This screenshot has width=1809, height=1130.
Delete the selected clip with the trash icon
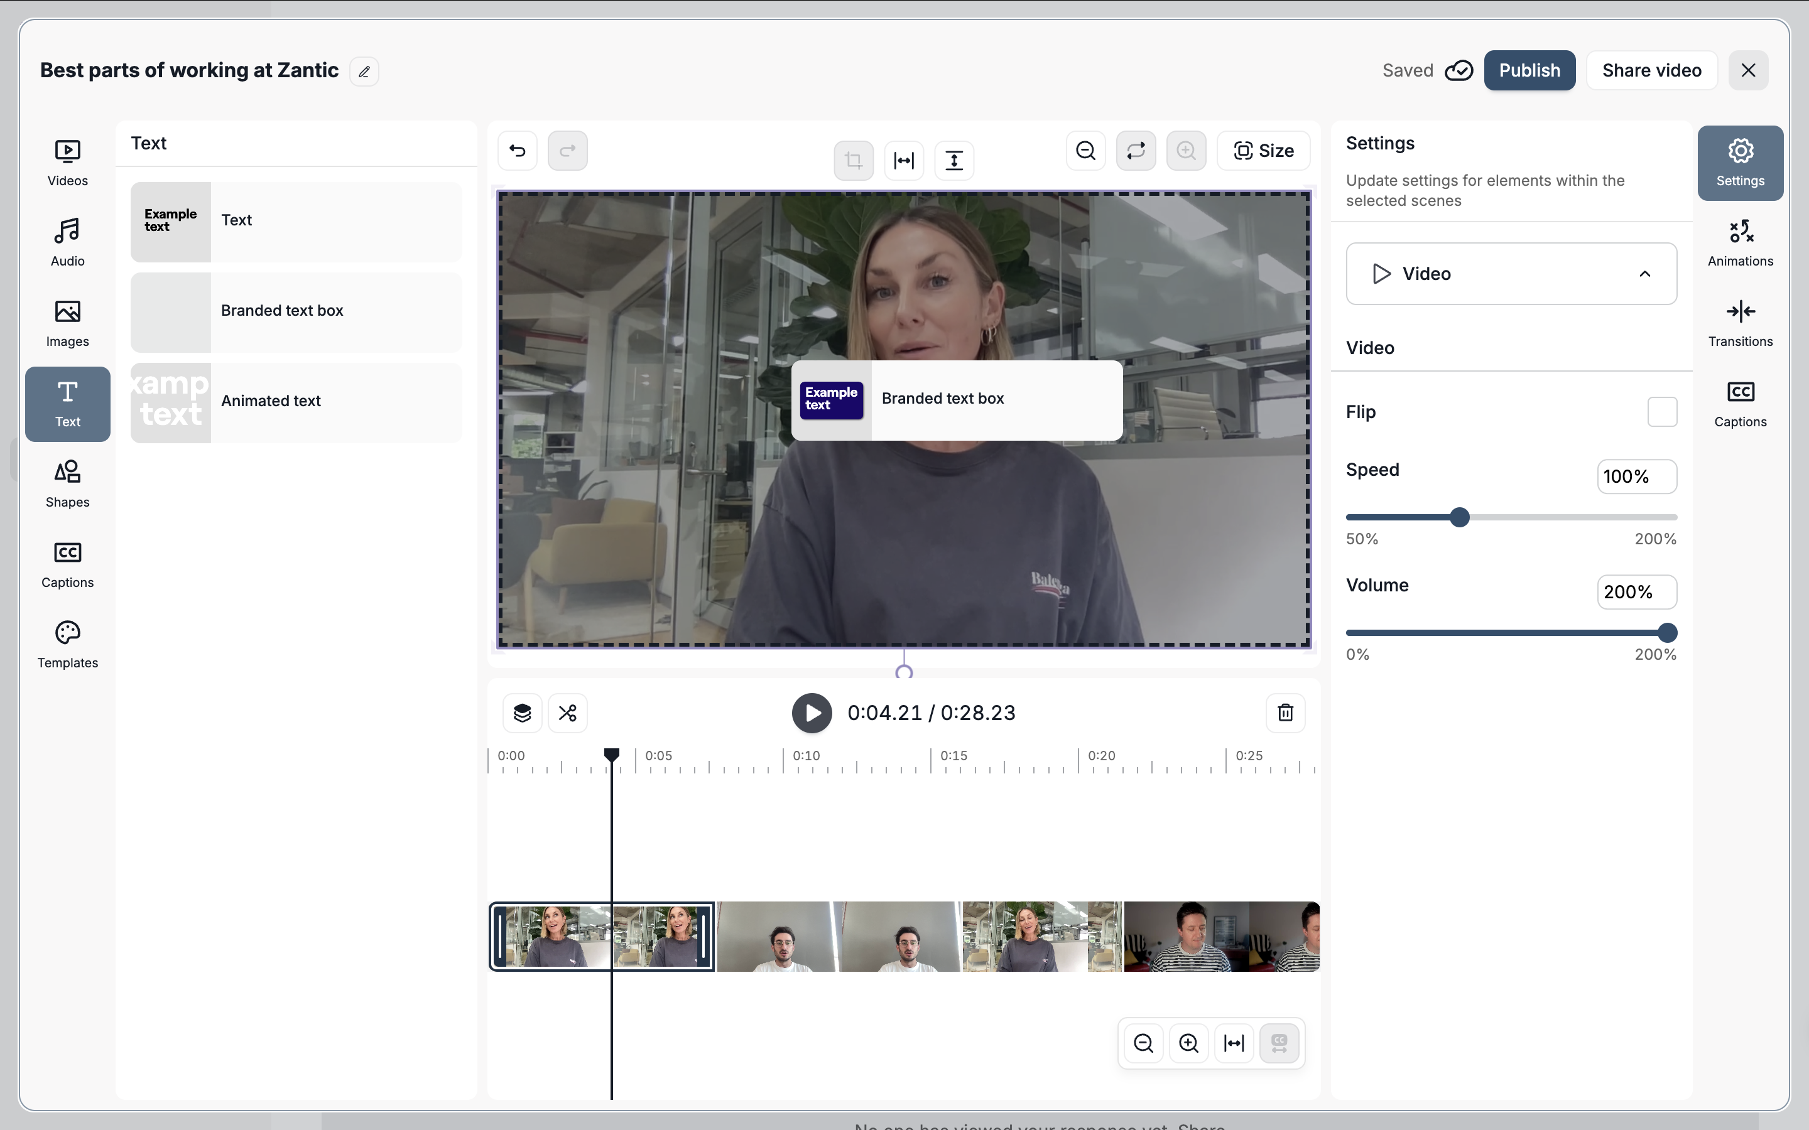tap(1285, 713)
